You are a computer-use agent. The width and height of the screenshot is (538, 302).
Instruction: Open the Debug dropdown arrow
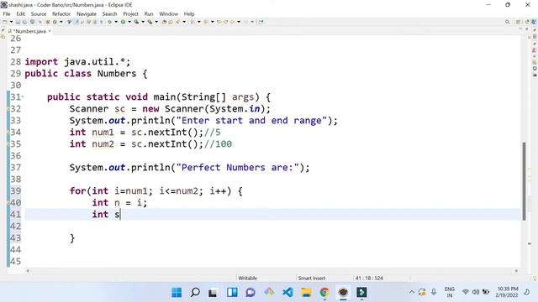point(116,22)
